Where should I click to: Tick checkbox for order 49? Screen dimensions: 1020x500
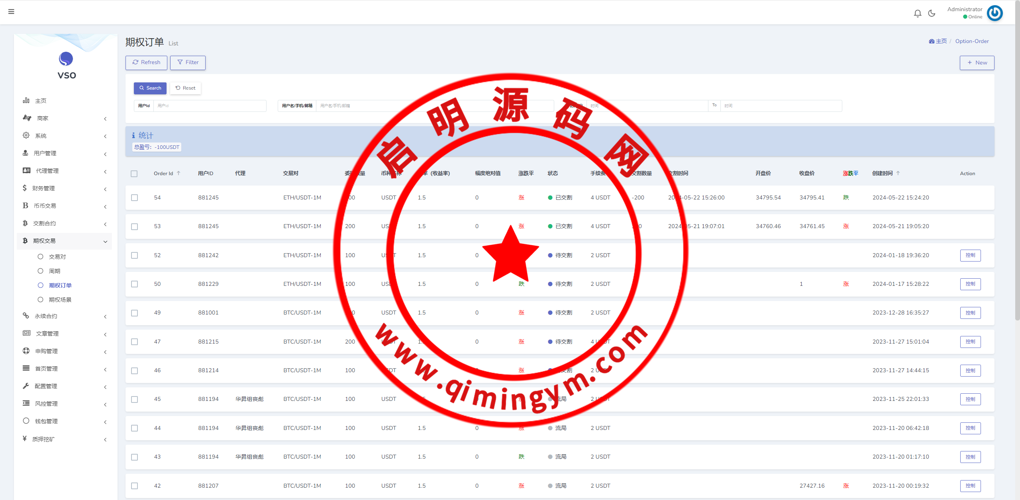click(135, 313)
